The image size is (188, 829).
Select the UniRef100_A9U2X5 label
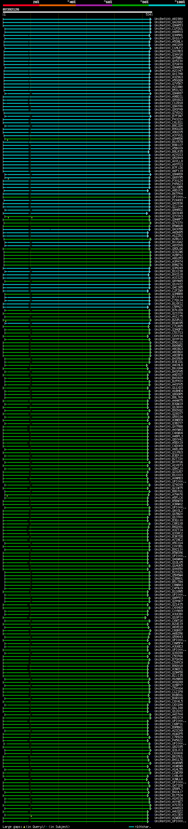click(x=168, y=132)
